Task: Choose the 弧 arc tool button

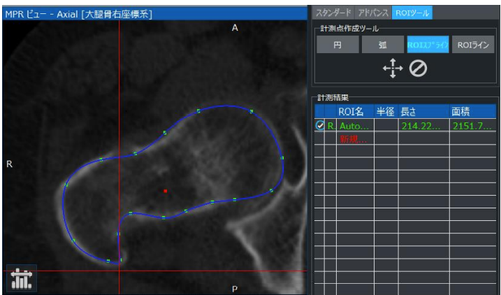Action: (x=383, y=45)
